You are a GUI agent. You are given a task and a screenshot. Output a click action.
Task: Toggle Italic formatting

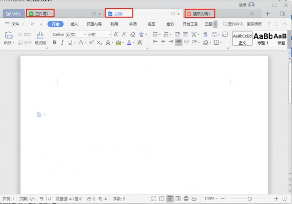pos(62,43)
